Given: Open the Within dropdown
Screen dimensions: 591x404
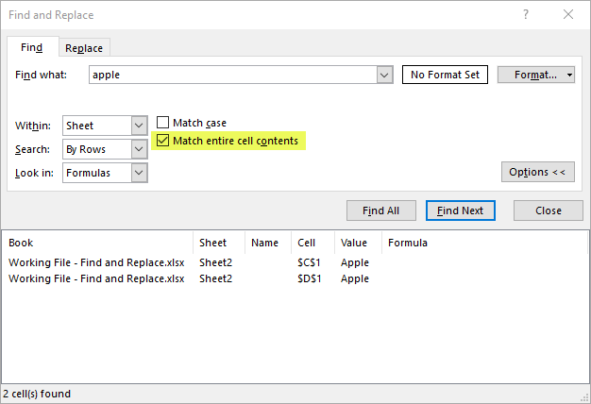Looking at the screenshot, I should 140,126.
